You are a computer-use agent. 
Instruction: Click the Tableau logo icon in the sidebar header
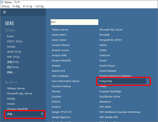[x=4, y=12]
